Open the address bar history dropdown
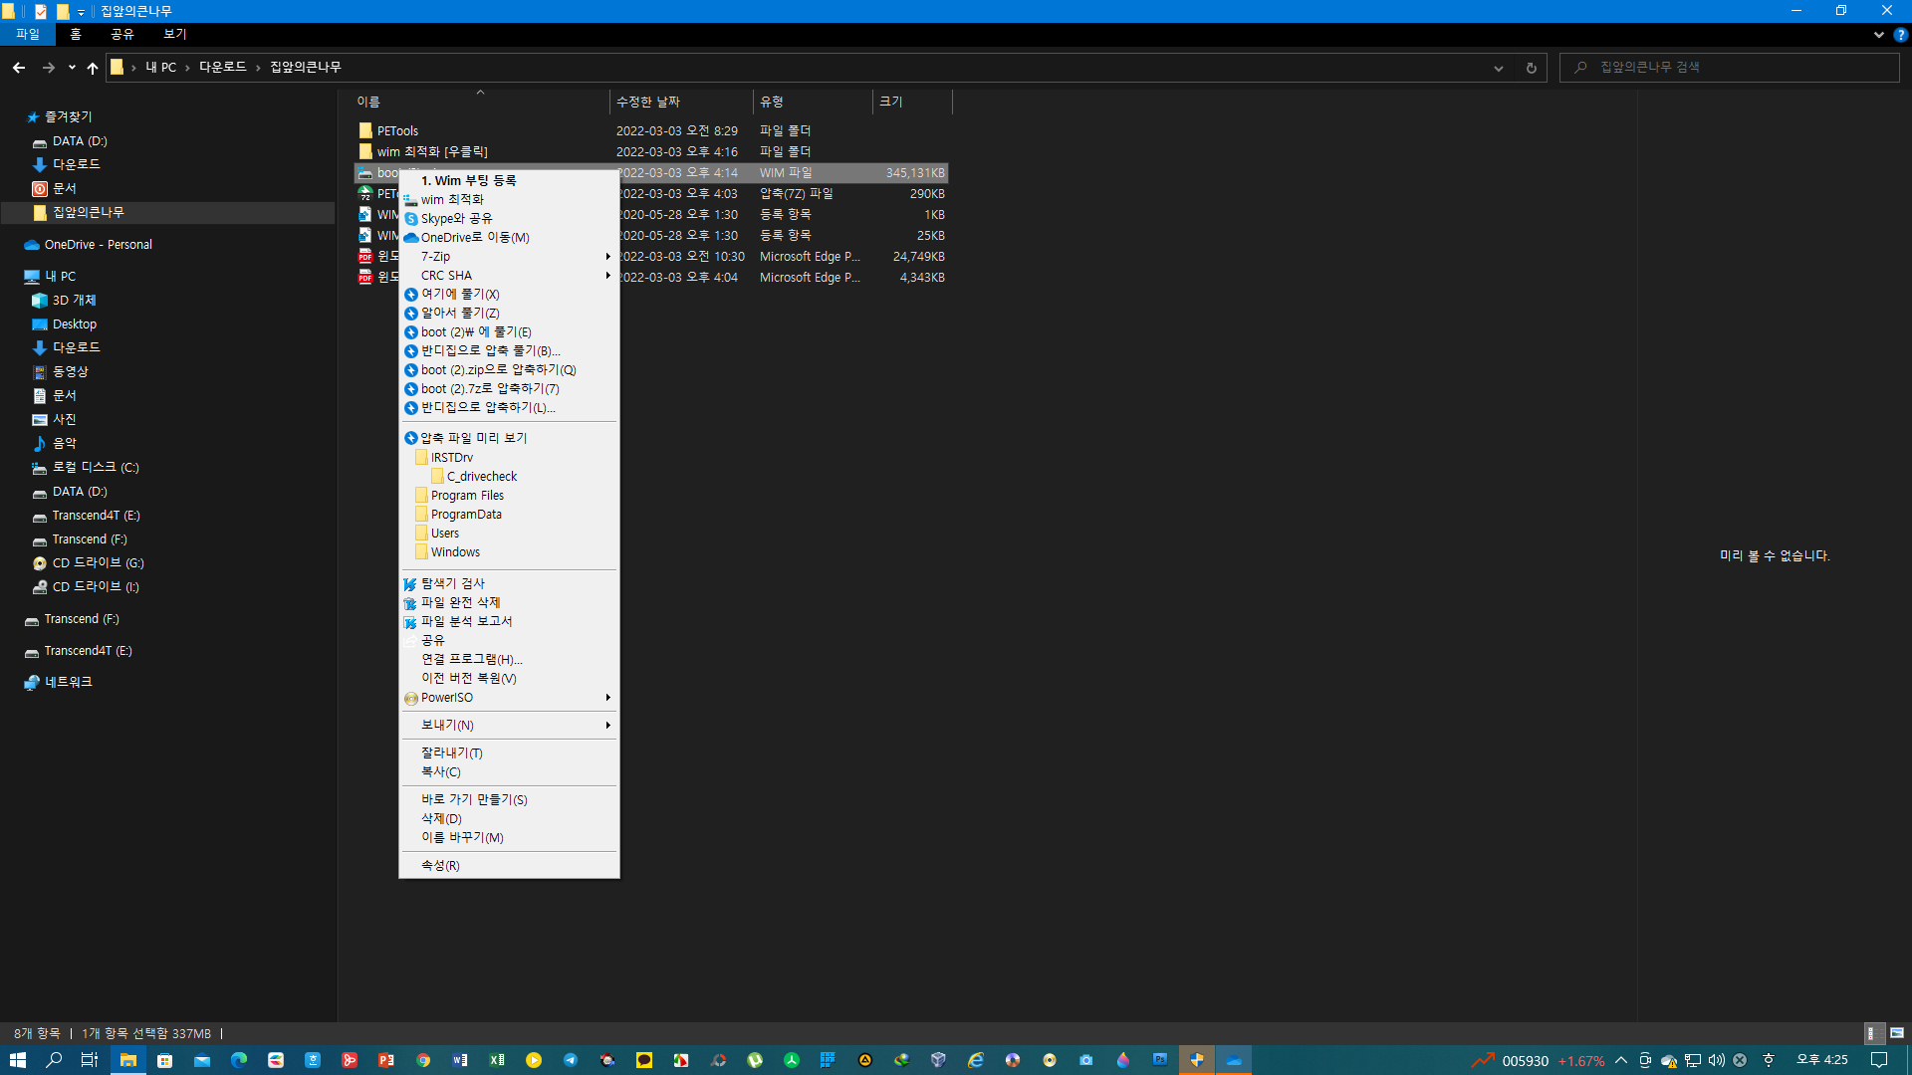The height and width of the screenshot is (1075, 1912). [x=1498, y=68]
